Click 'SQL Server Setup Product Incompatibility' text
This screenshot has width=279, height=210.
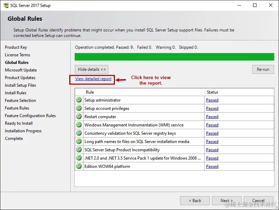click(122, 150)
